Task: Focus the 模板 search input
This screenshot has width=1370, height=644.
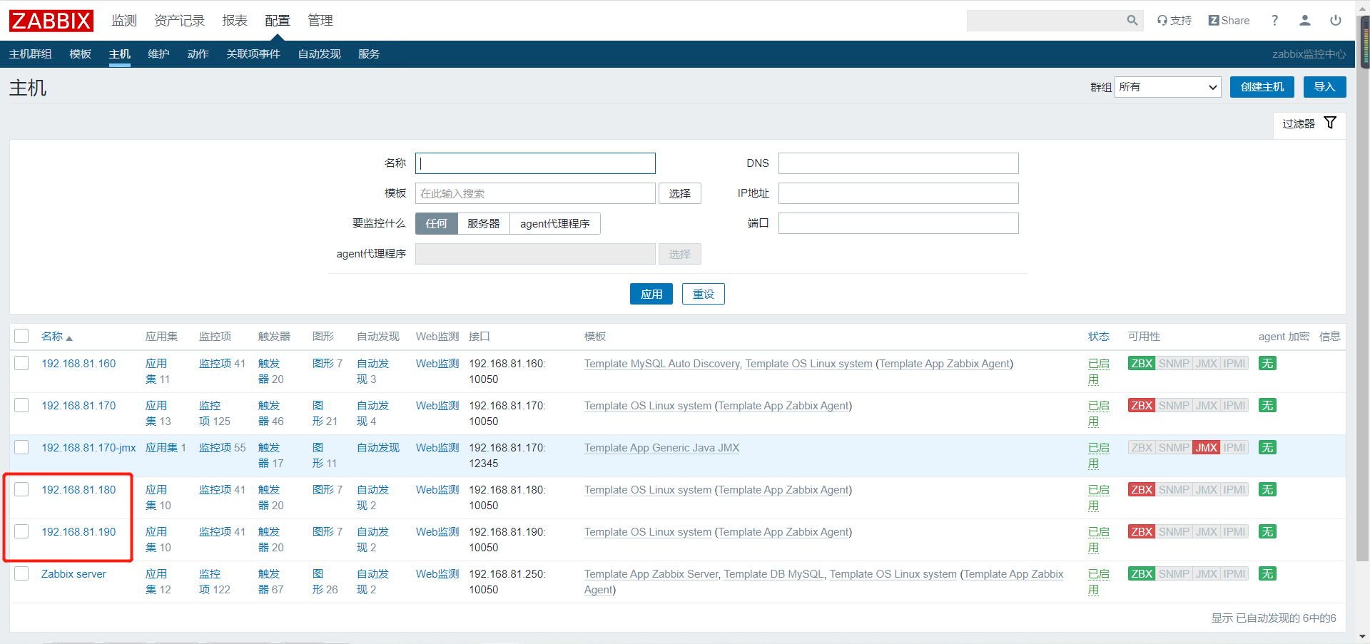Action: click(535, 193)
